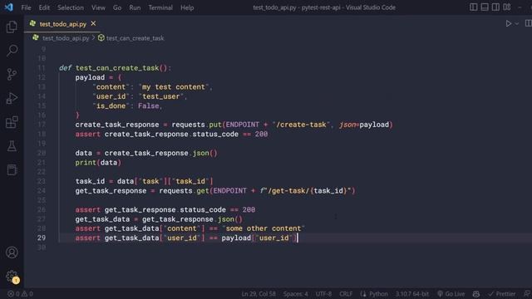
Task: Click the False value on line 15
Action: click(x=149, y=106)
